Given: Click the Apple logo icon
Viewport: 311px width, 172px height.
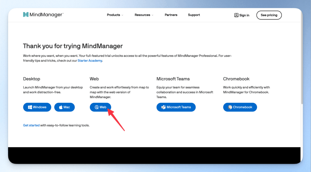Looking at the screenshot, I should coord(61,107).
